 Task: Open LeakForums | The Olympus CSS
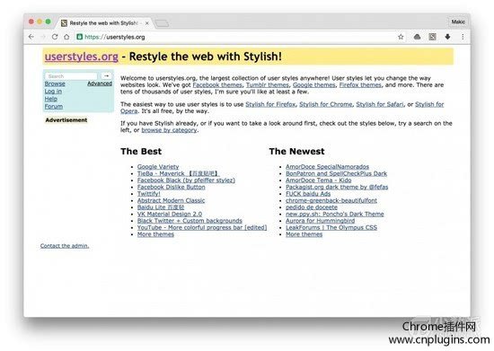(331, 228)
